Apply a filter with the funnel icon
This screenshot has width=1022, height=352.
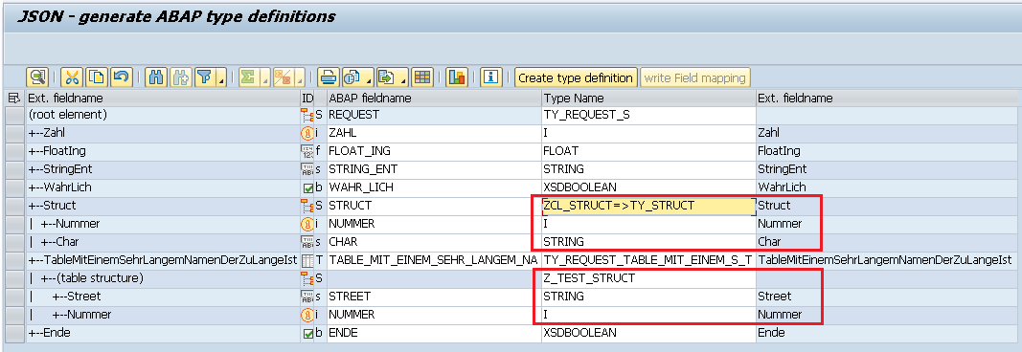pyautogui.click(x=205, y=77)
